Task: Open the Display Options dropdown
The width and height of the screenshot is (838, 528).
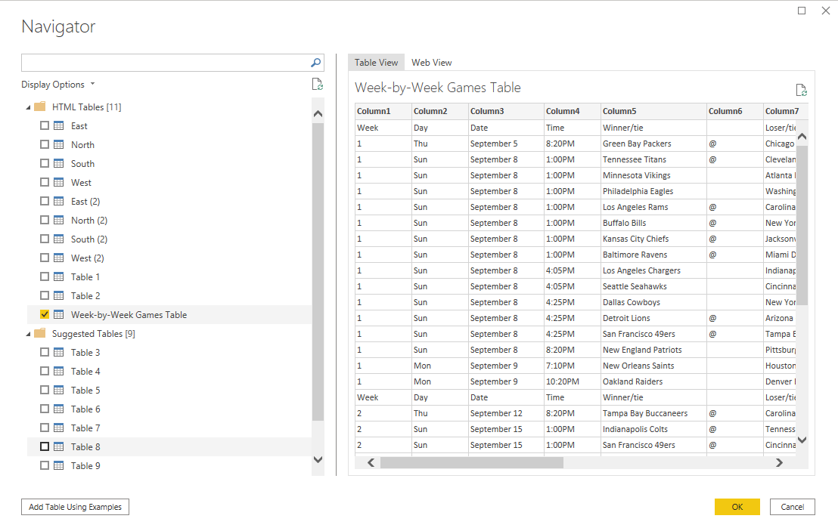Action: pos(57,84)
